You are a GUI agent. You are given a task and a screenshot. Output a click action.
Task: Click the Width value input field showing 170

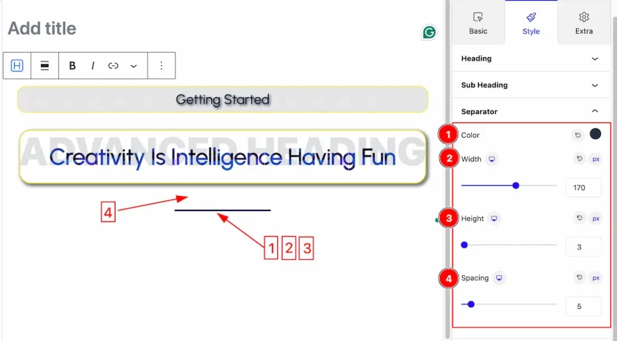pos(583,188)
